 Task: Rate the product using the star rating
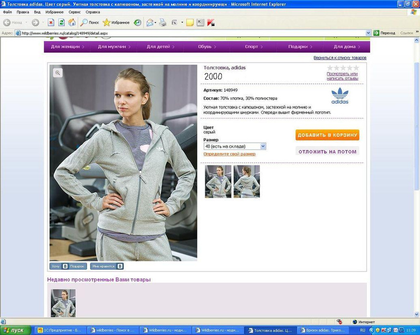click(342, 68)
